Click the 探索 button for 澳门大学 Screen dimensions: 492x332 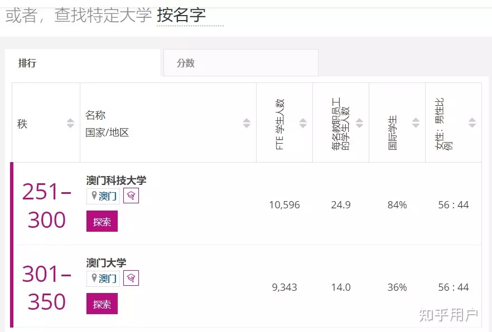[101, 304]
